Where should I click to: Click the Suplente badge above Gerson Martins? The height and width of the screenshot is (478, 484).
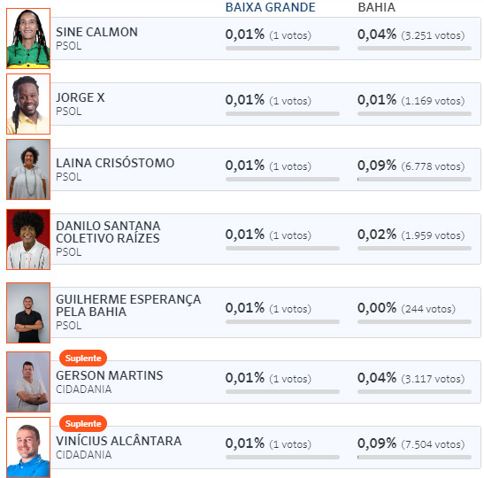[x=83, y=358]
